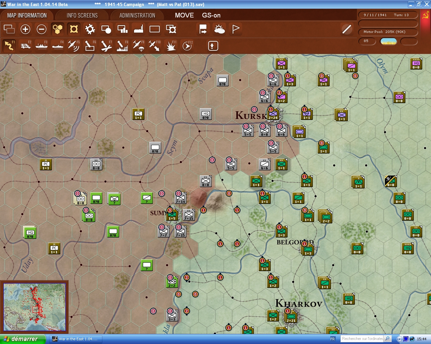Switch to the Administration tab

pos(137,15)
